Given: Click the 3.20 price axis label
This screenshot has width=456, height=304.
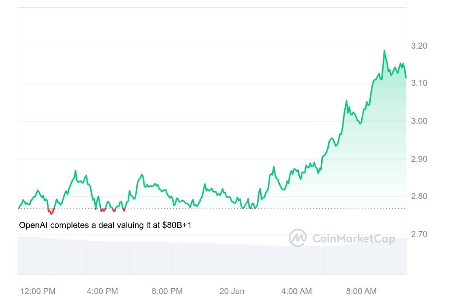Looking at the screenshot, I should (x=420, y=46).
